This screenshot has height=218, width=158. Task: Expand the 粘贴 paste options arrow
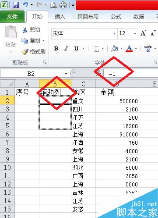[x=11, y=52]
